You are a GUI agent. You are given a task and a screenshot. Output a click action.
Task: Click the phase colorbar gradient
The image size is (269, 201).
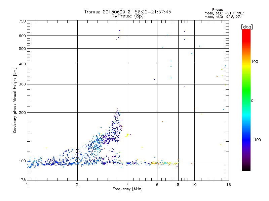pyautogui.click(x=246, y=100)
